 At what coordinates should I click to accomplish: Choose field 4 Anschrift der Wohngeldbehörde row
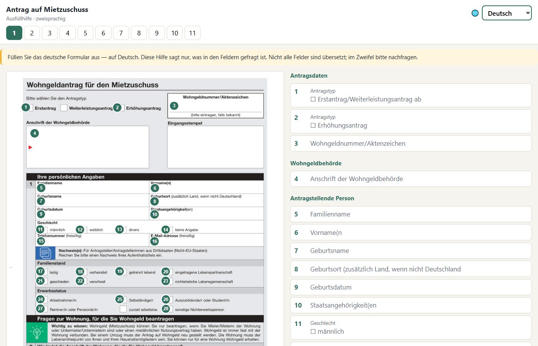[411, 179]
